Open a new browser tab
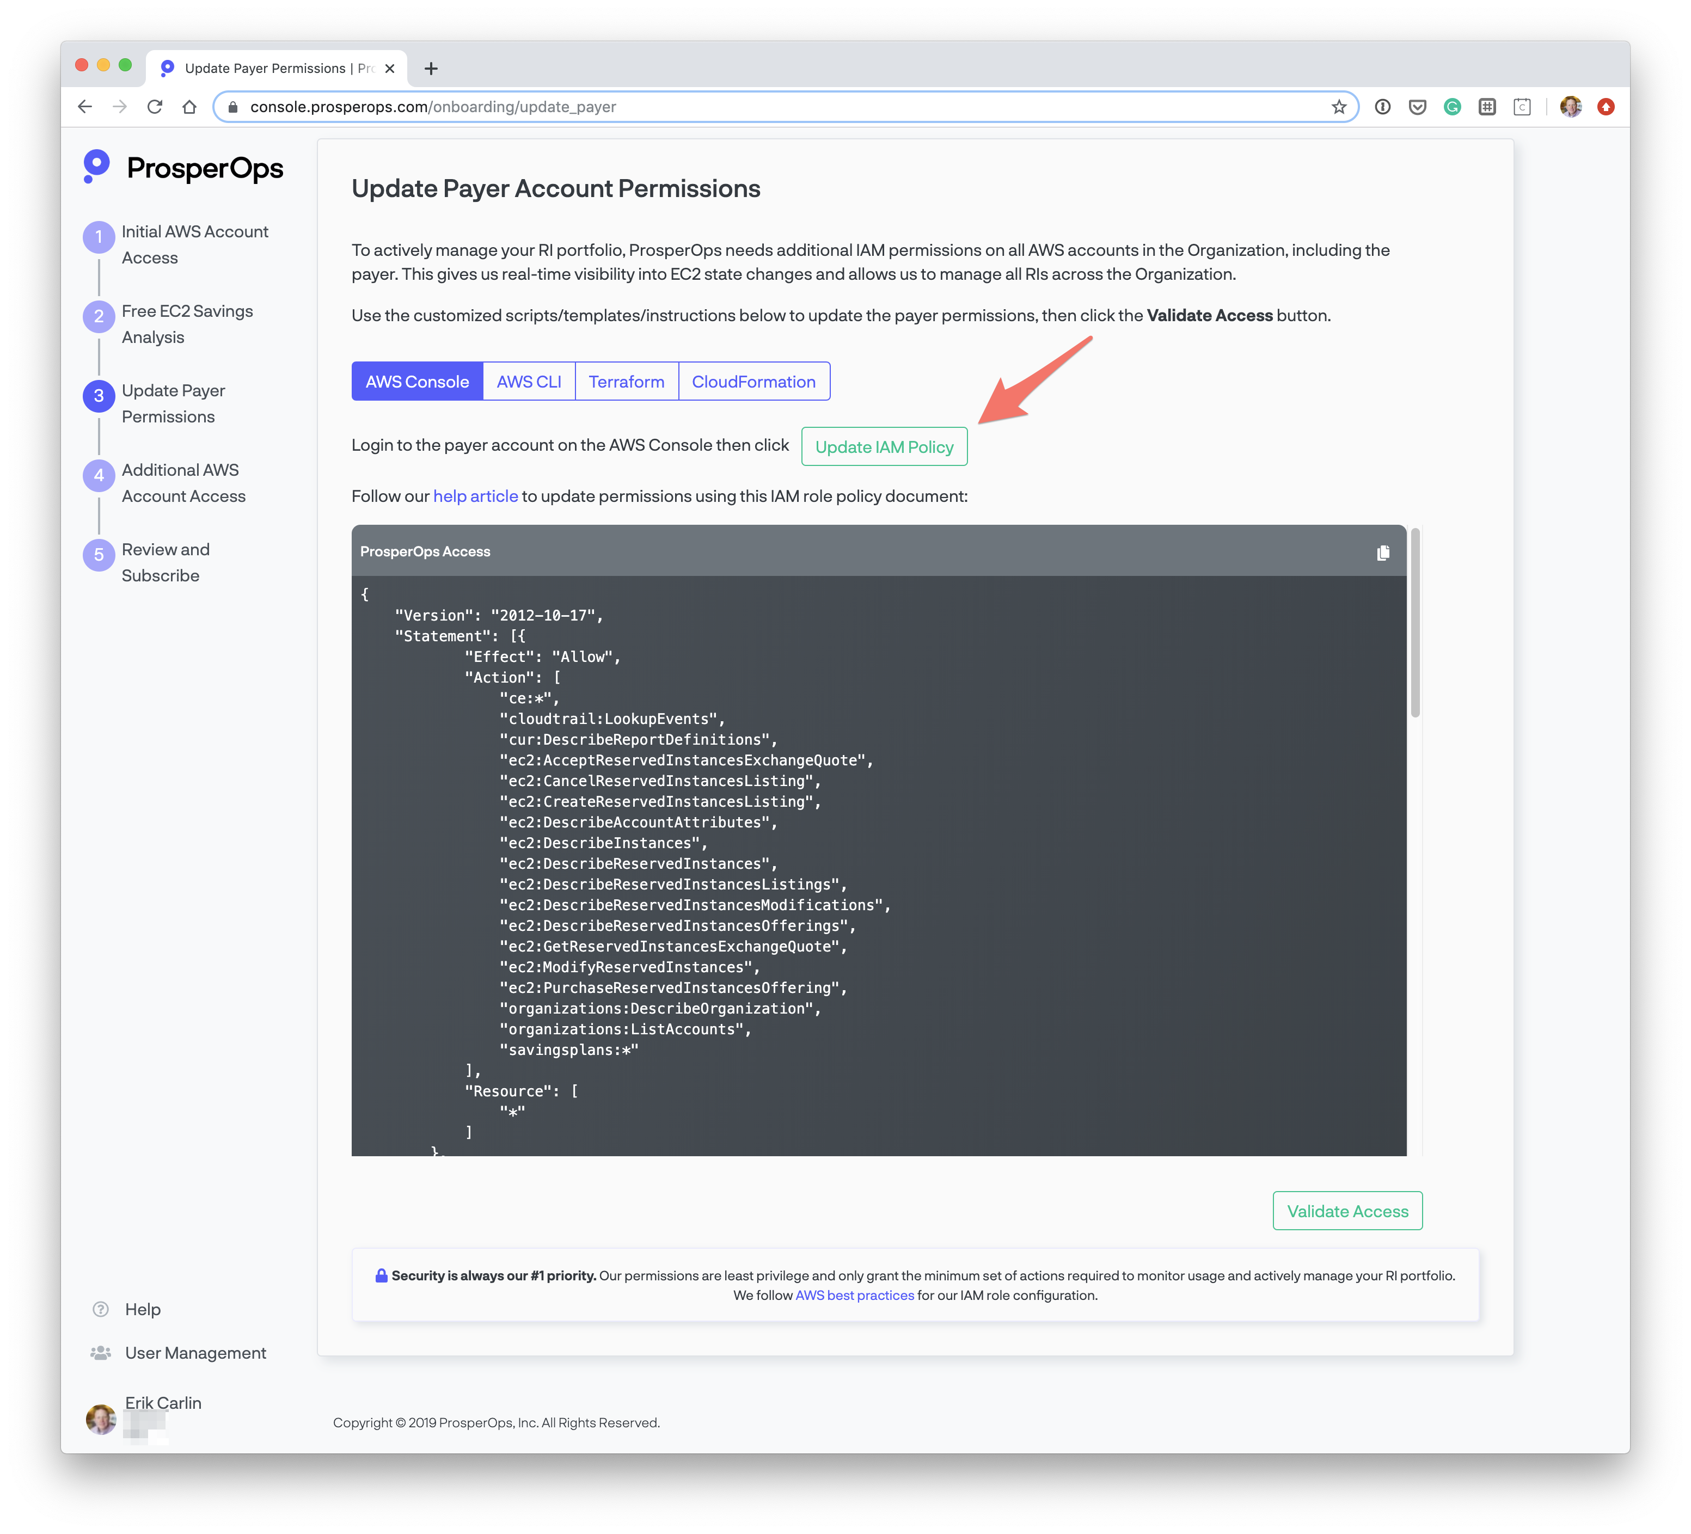 point(431,69)
